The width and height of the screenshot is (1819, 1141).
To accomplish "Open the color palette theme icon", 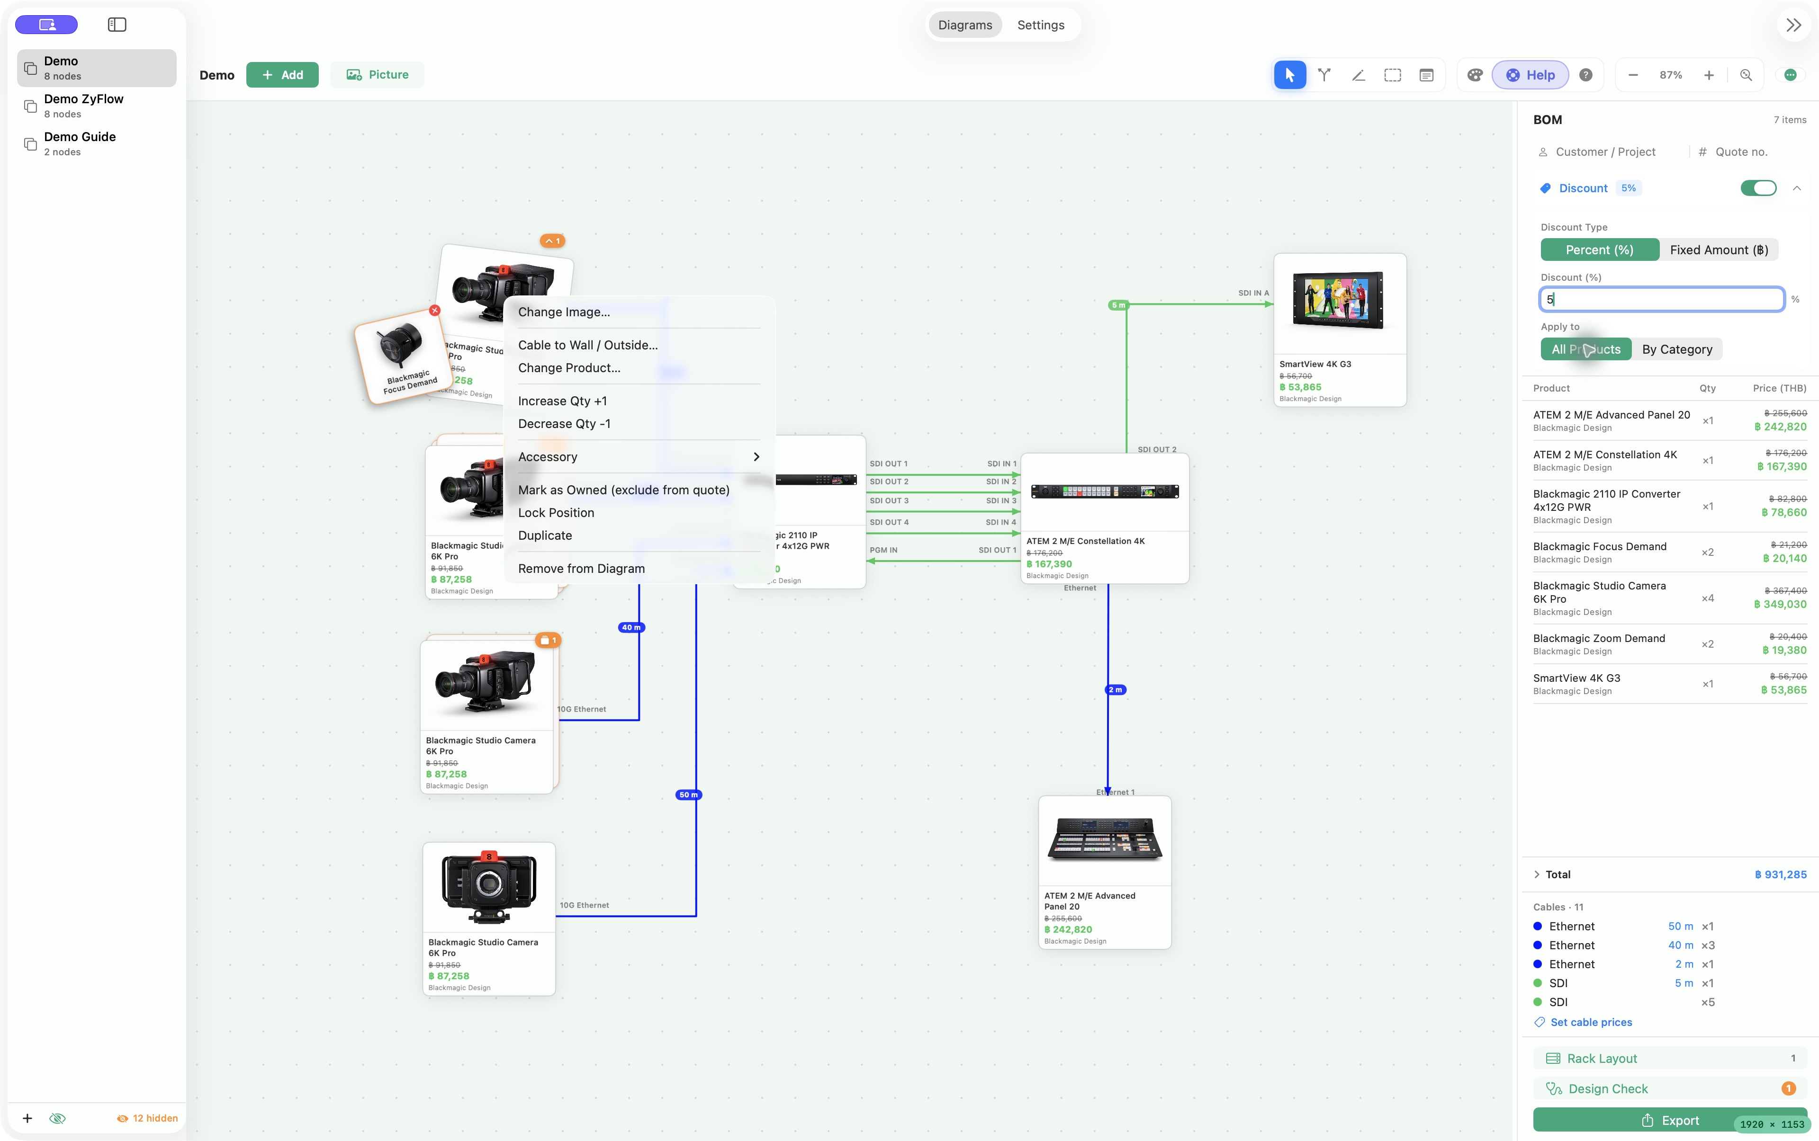I will [1475, 75].
